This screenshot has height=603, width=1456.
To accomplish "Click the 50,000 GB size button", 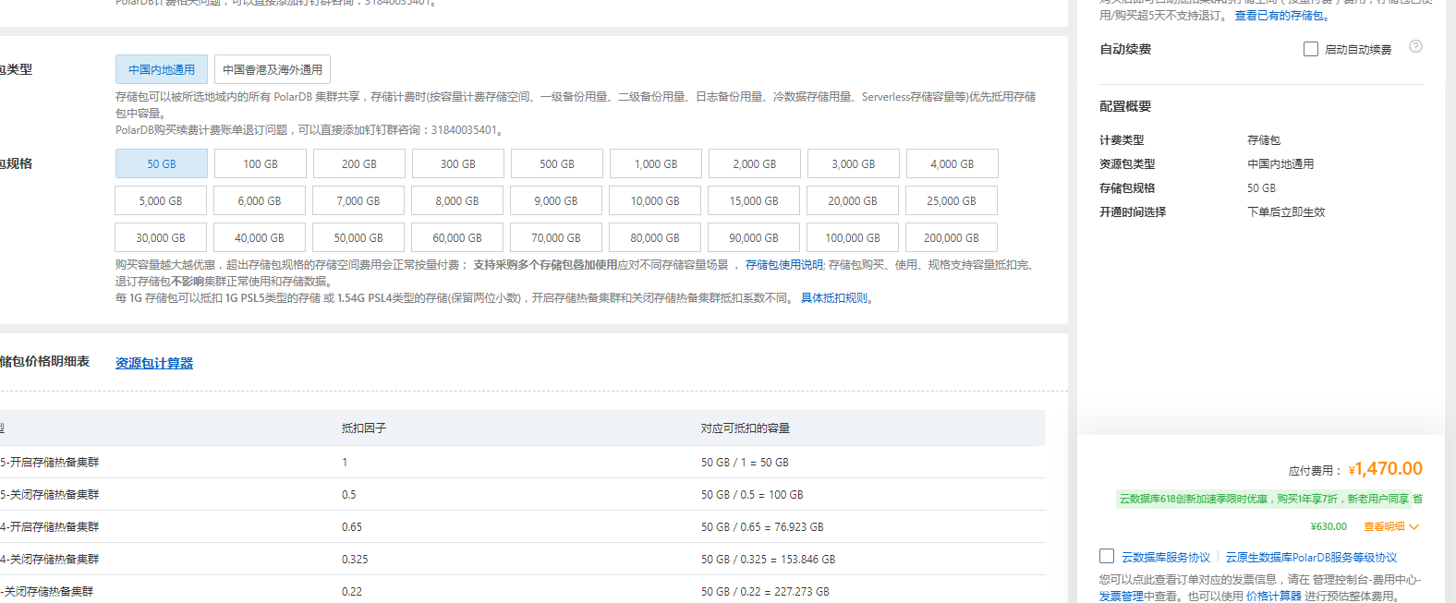I will (358, 237).
